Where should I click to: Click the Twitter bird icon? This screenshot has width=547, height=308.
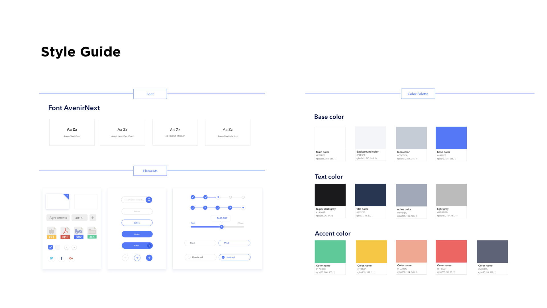[x=52, y=258]
